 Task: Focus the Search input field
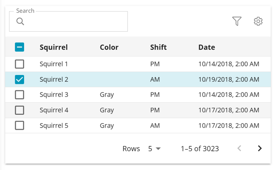tap(68, 21)
